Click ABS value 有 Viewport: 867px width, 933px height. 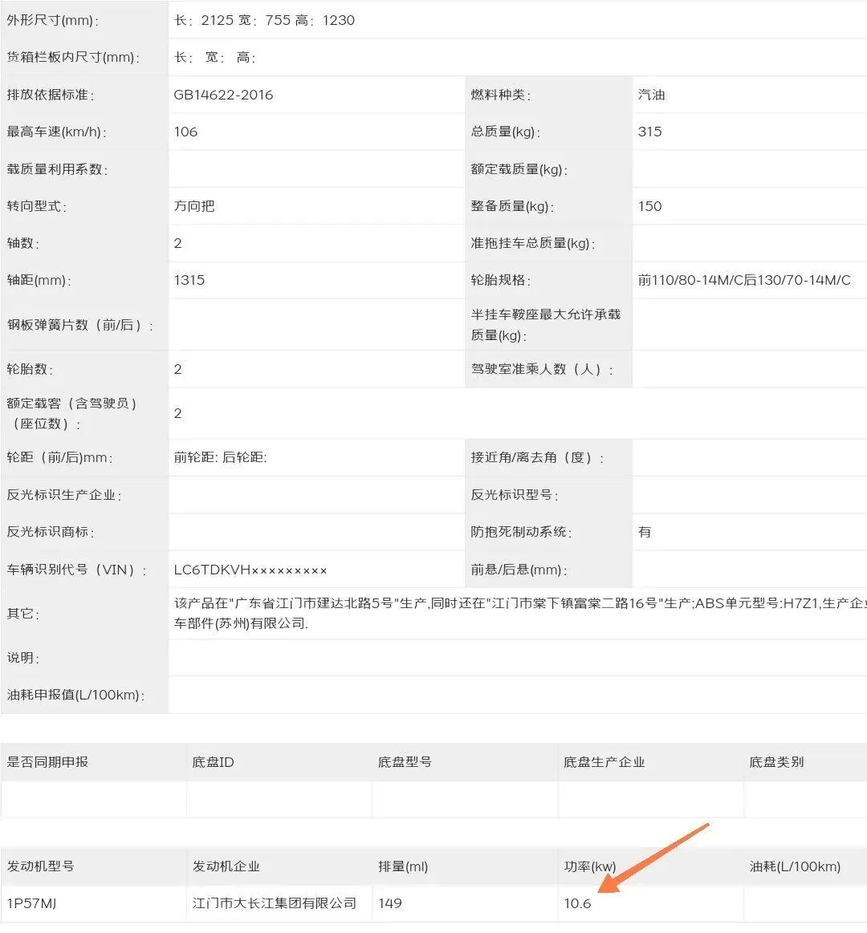click(645, 532)
